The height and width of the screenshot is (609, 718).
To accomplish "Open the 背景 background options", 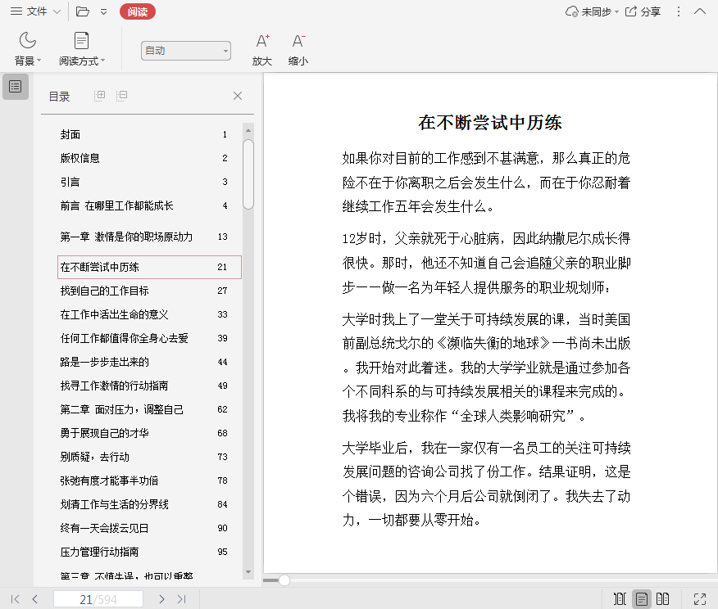I will point(28,48).
